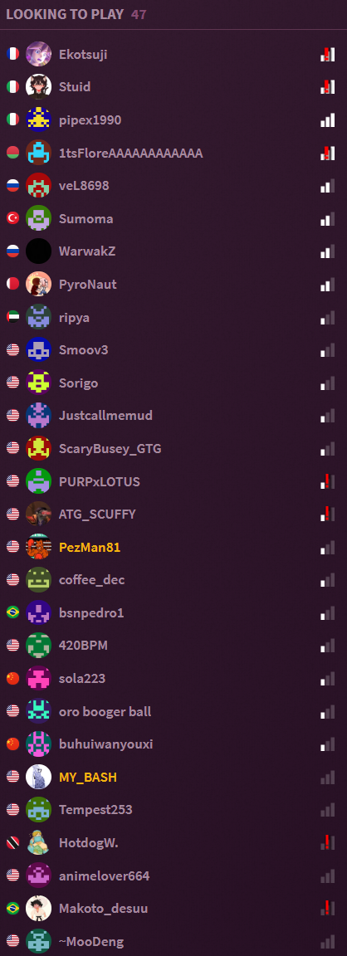
Task: Click the France flag beside Ekotsuji
Action: pyautogui.click(x=12, y=54)
